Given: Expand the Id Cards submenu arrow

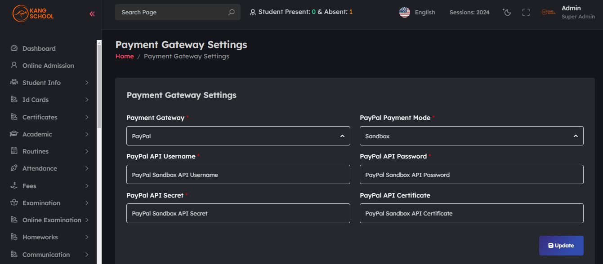Looking at the screenshot, I should pos(87,100).
